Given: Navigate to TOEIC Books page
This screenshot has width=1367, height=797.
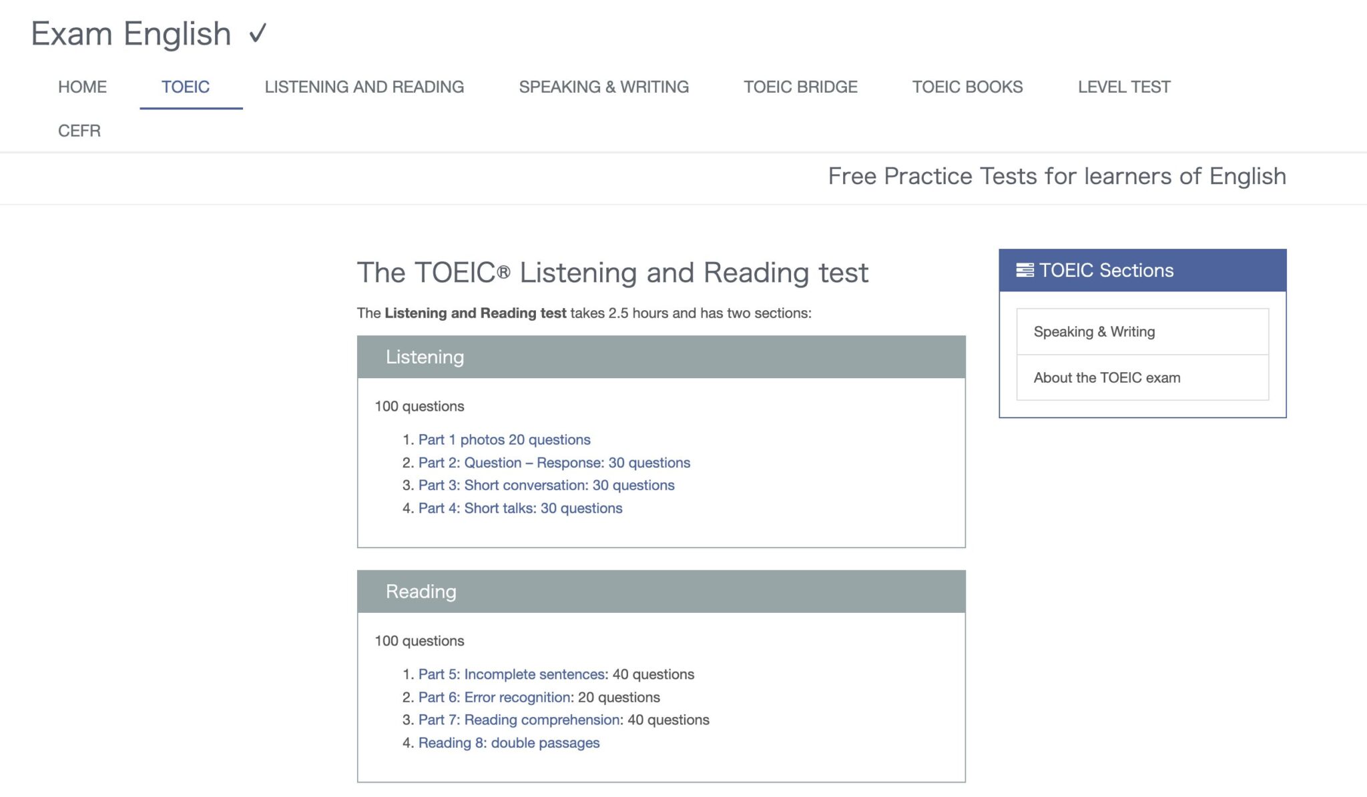Looking at the screenshot, I should click(967, 87).
